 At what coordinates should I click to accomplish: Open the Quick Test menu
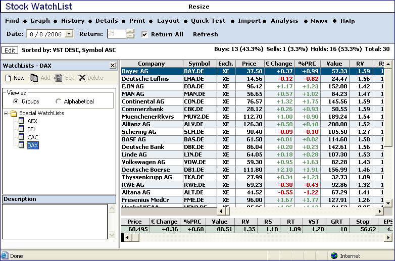tap(208, 21)
